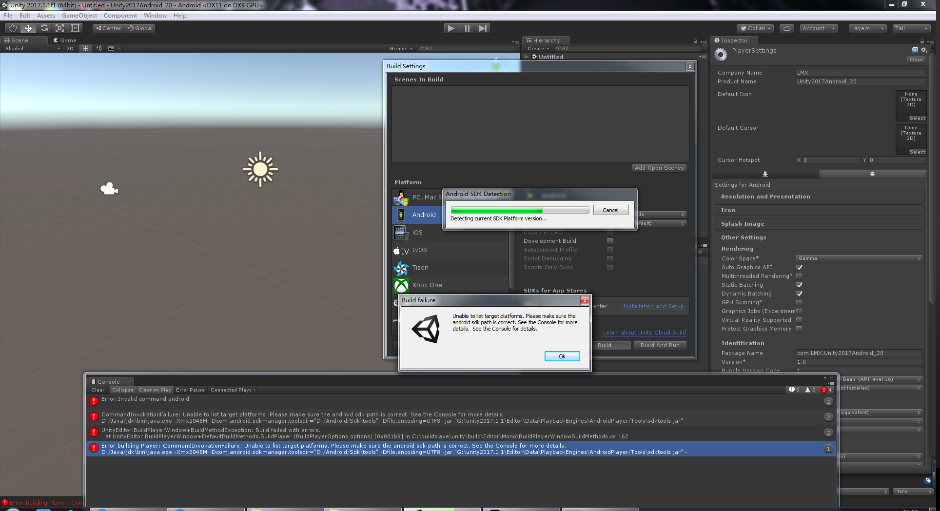Toggle scene audio speaker icon
This screenshot has width=940, height=511.
pyautogui.click(x=98, y=48)
